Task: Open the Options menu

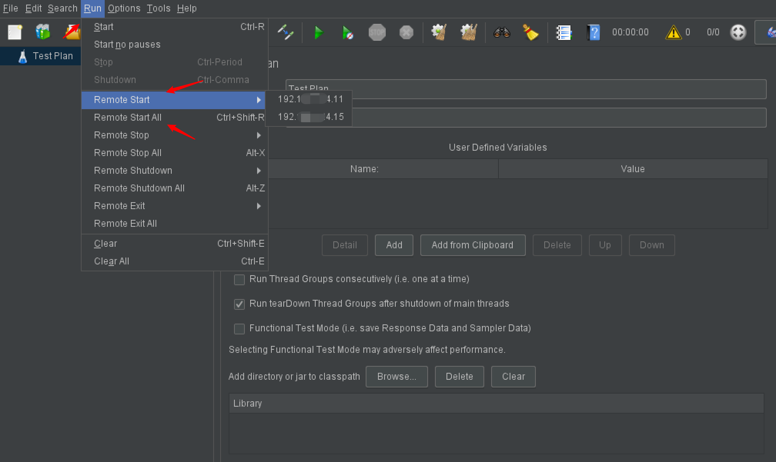Action: pyautogui.click(x=124, y=8)
